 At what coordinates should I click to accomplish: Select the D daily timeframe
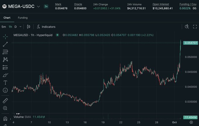coord(16,27)
